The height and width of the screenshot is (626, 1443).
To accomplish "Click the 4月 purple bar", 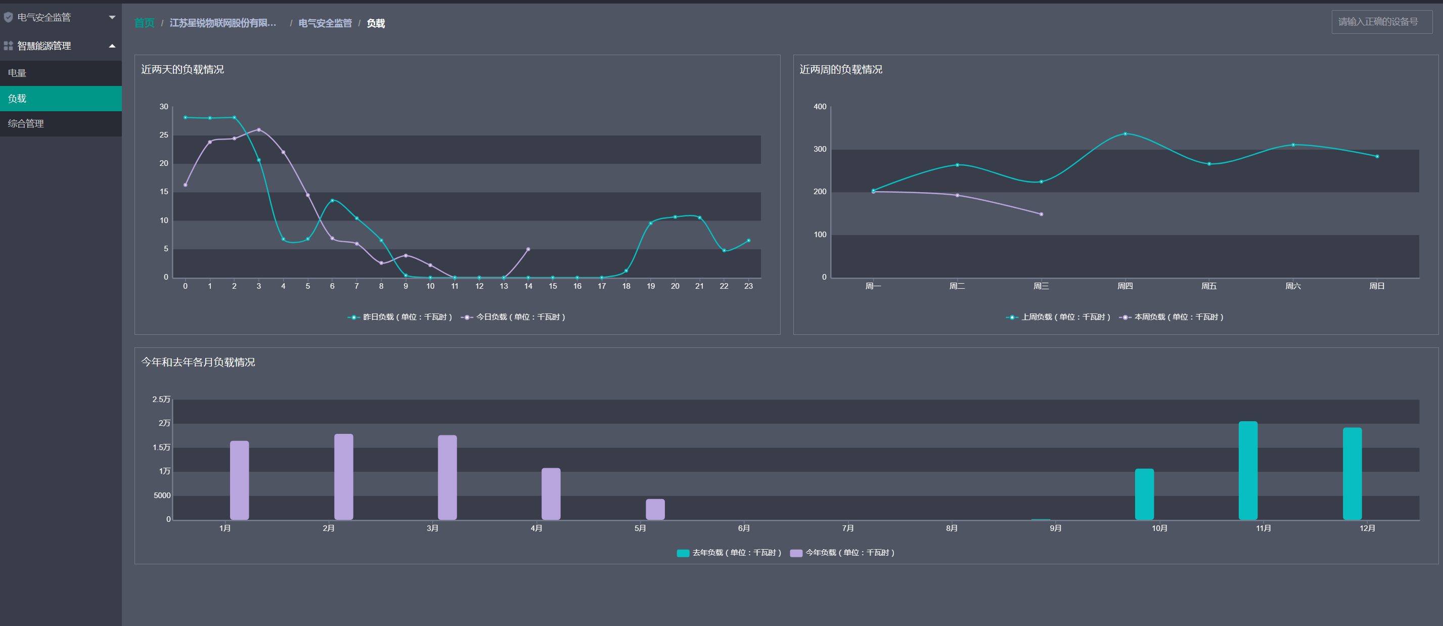I will [x=551, y=494].
